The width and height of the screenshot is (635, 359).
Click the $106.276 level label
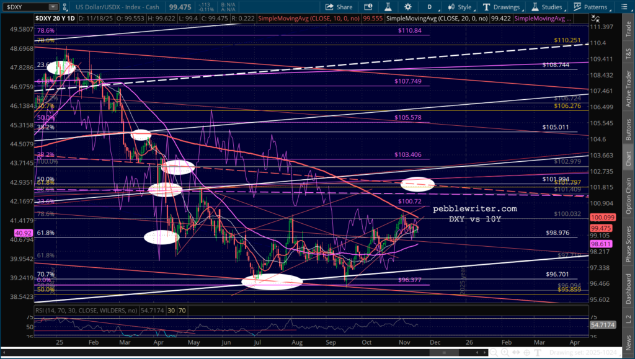click(x=567, y=106)
